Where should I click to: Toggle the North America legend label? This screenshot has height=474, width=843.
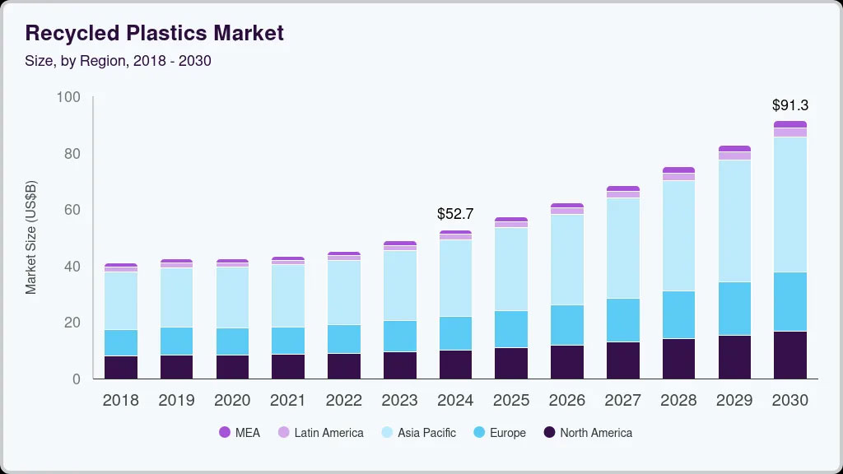click(x=596, y=433)
